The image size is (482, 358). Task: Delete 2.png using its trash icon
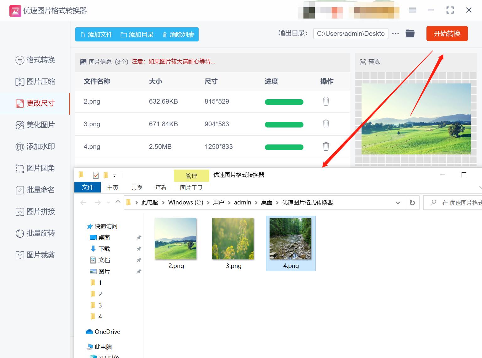(x=326, y=101)
